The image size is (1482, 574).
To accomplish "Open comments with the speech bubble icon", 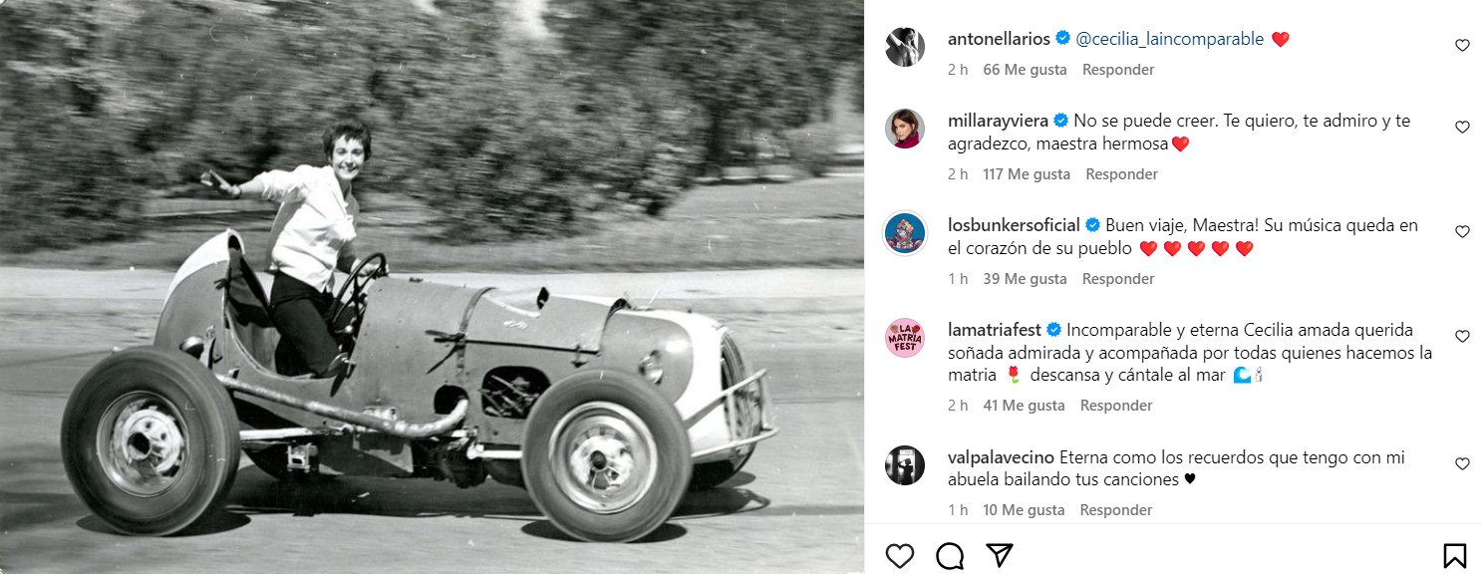I will 950,555.
